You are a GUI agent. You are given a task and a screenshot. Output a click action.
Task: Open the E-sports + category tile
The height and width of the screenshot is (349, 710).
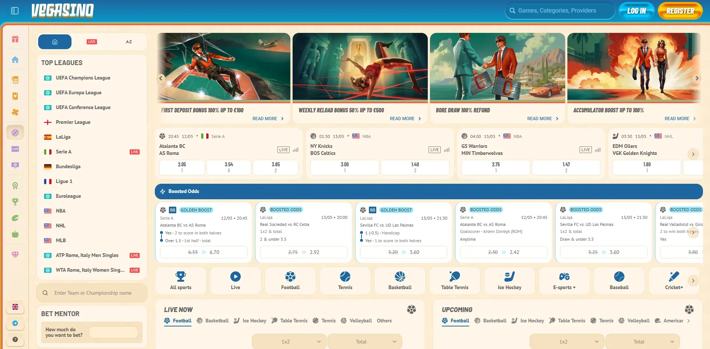(x=564, y=281)
